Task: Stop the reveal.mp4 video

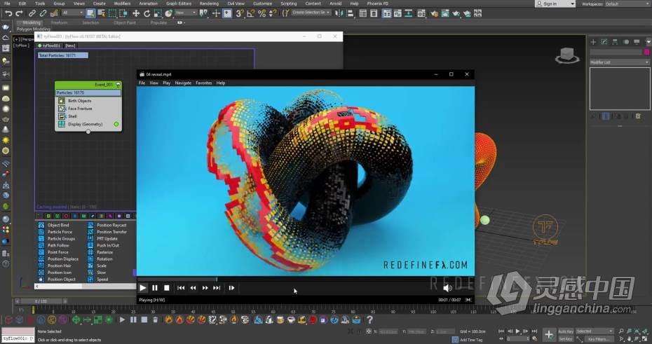Action: (166, 287)
